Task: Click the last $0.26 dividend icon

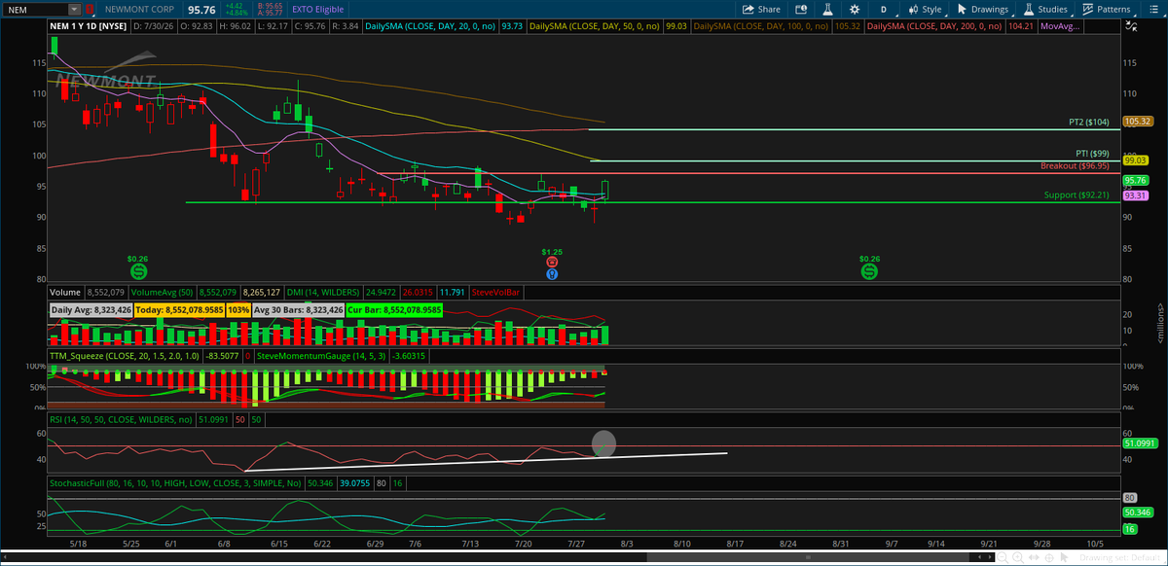Action: point(869,271)
